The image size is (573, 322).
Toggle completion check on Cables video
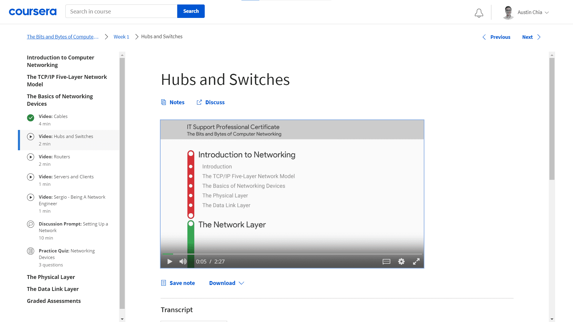coord(30,118)
